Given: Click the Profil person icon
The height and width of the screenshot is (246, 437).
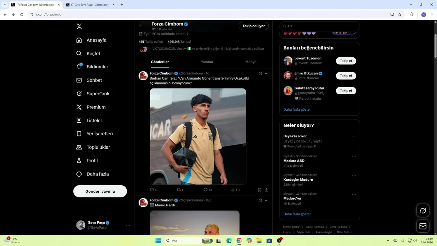Looking at the screenshot, I should coord(79,161).
